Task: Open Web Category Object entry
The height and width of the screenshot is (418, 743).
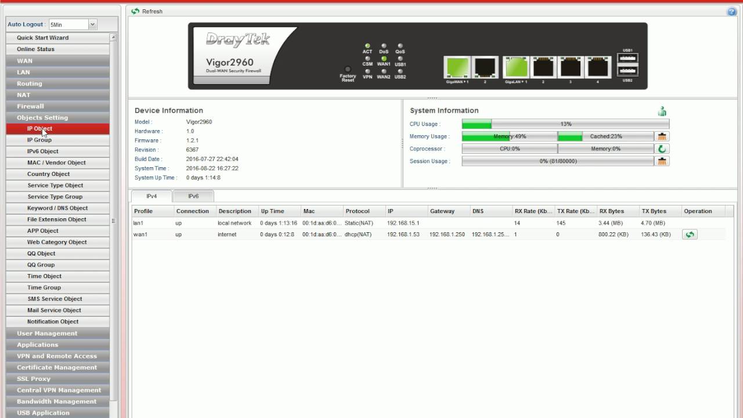Action: (57, 242)
